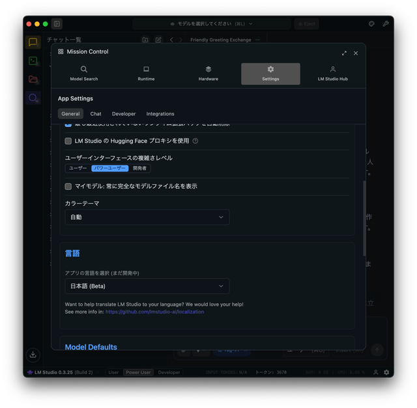Select パワーユーザー interface complexity level
417x408 pixels.
click(x=109, y=168)
